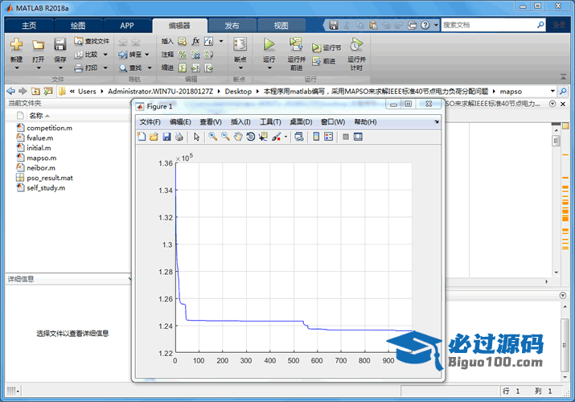The width and height of the screenshot is (575, 402).
Task: Click the insert function fx icon
Action: pos(196,41)
